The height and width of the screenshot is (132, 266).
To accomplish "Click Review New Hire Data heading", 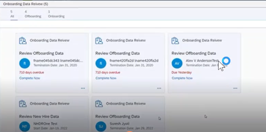I will [39, 116].
